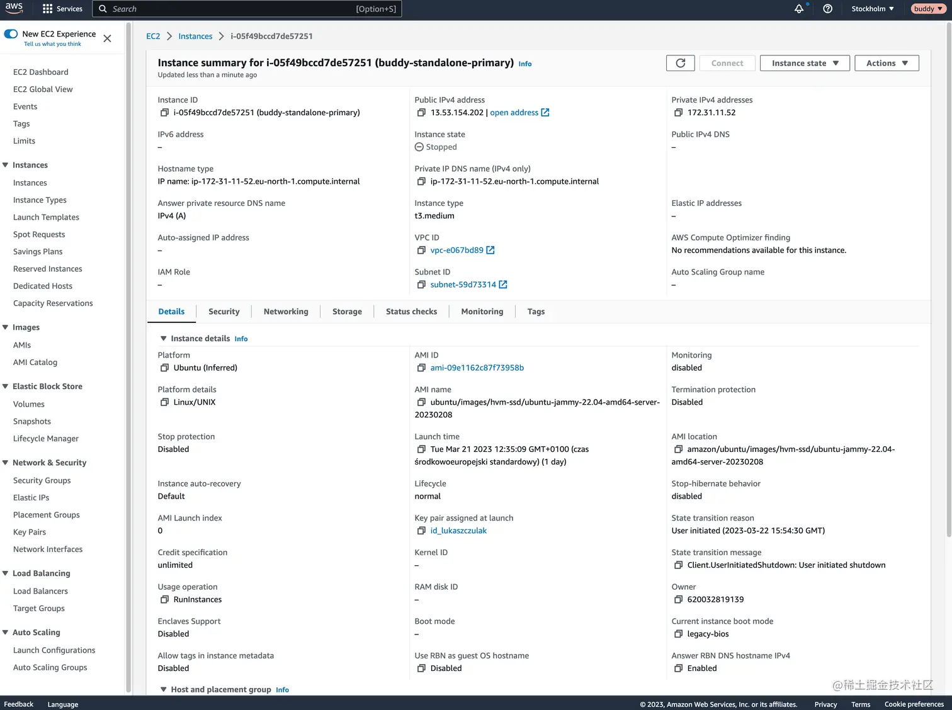The height and width of the screenshot is (710, 952).
Task: Copy the legacy-bios boot mode value
Action: pos(678,634)
